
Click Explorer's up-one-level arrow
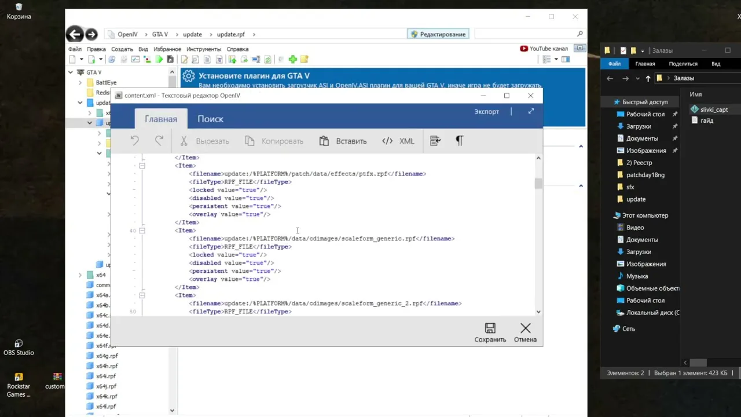pyautogui.click(x=648, y=78)
